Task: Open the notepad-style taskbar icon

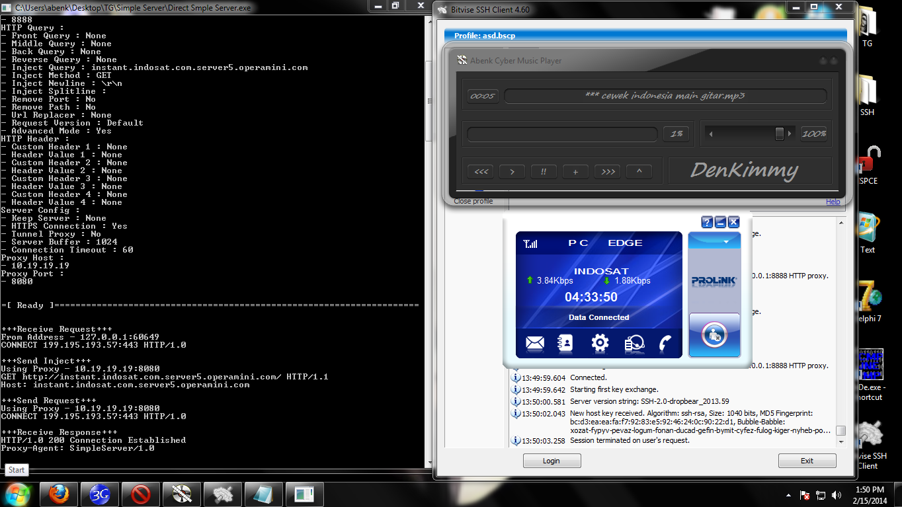Action: pos(264,493)
